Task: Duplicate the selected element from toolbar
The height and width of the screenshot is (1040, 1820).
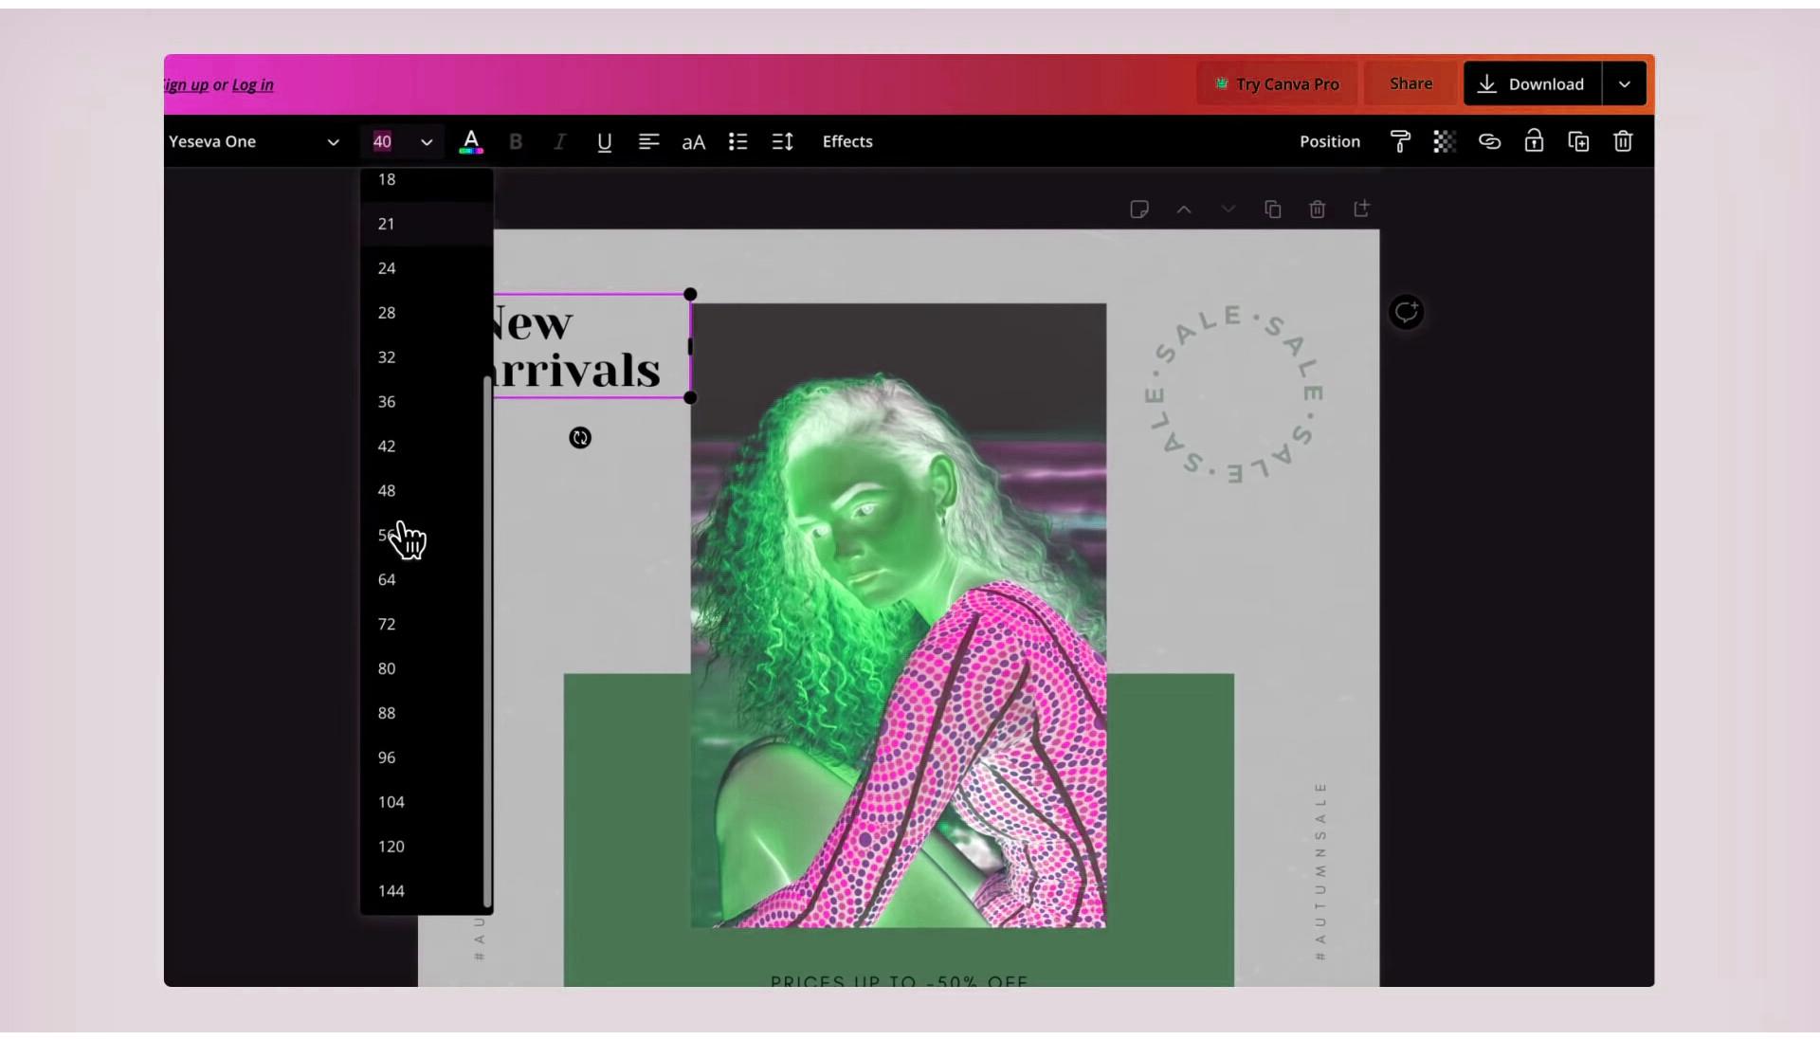Action: 1578,142
